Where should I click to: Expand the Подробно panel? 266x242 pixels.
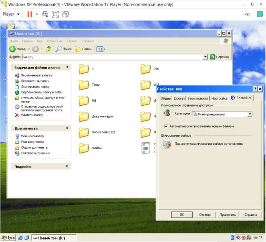(67, 166)
